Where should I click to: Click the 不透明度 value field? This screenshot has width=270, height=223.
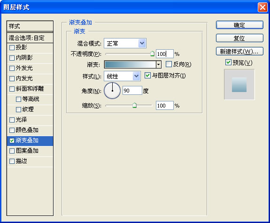click(x=164, y=54)
